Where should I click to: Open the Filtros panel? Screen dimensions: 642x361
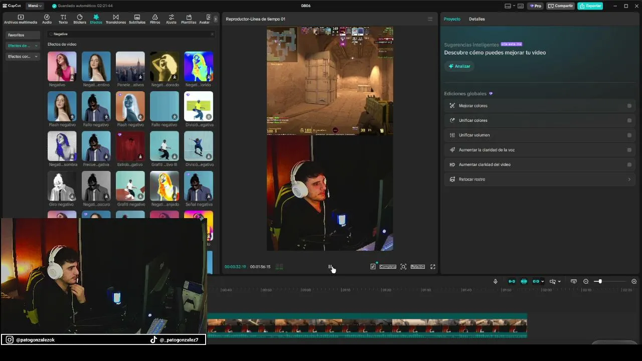(155, 19)
